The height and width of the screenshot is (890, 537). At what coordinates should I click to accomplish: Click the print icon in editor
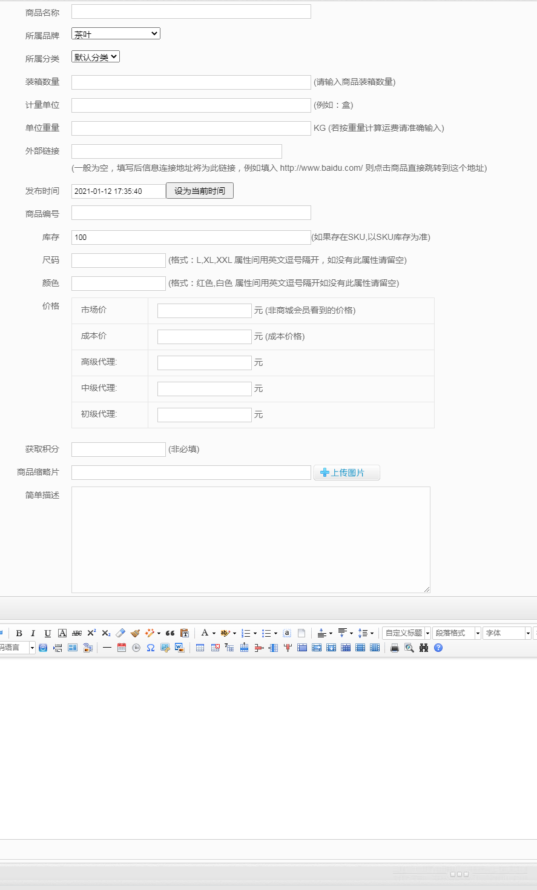[x=395, y=648]
